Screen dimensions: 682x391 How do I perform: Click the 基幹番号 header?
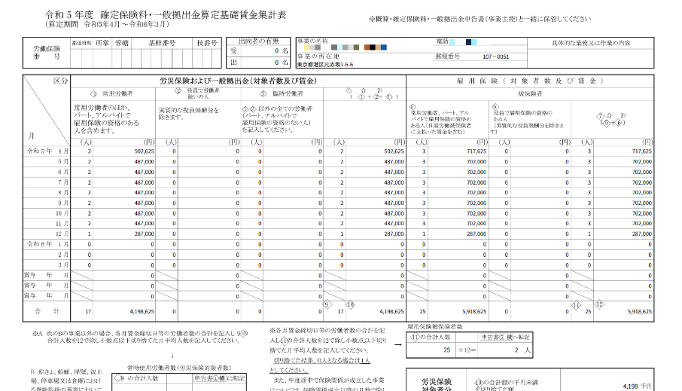click(x=162, y=43)
